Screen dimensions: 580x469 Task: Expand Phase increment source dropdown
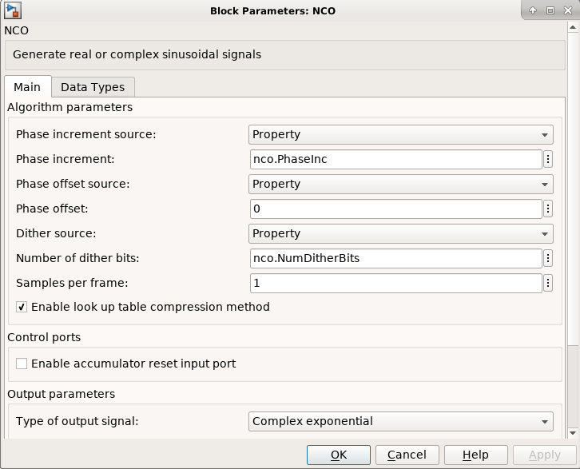pos(401,134)
